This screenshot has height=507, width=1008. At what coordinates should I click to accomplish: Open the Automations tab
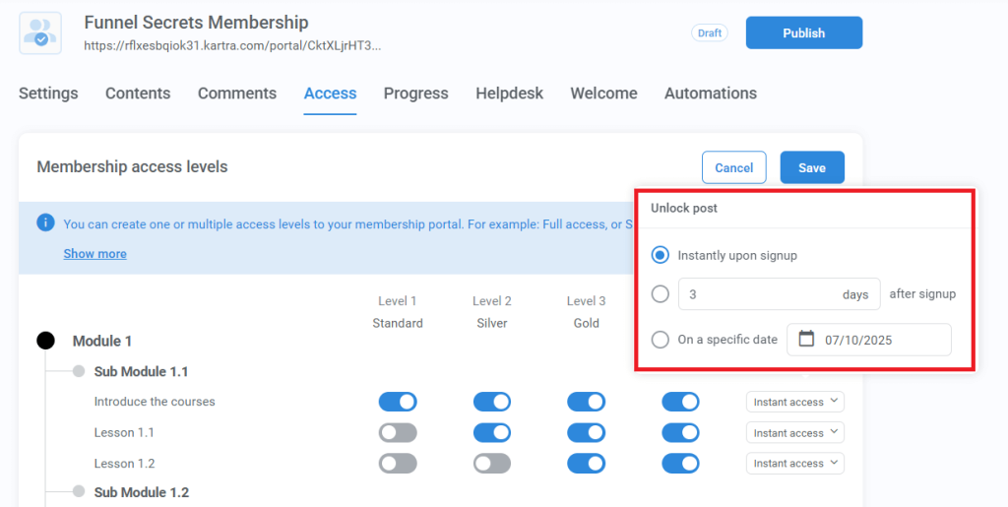point(710,94)
